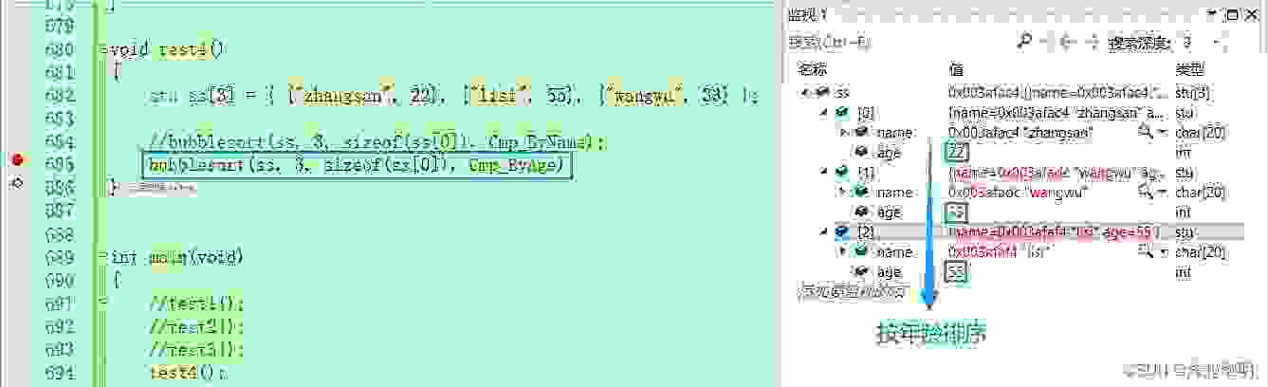Click the 值 column header
Image resolution: width=1268 pixels, height=387 pixels.
[x=954, y=69]
